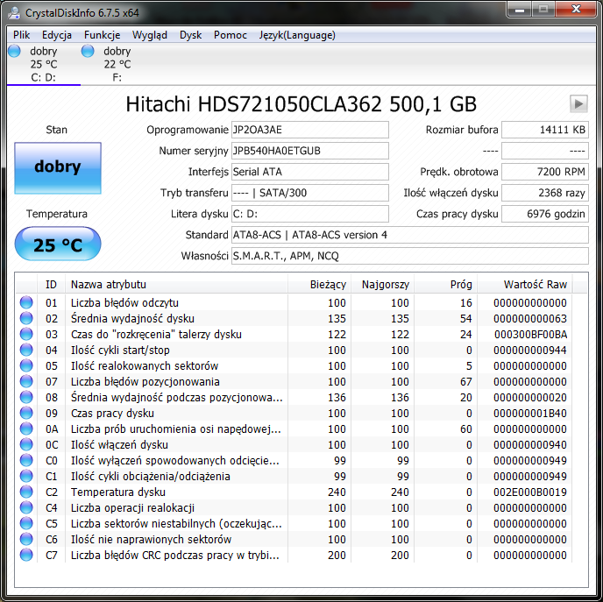The width and height of the screenshot is (603, 602).
Task: Click the 6976 godzin field
Action: tap(545, 214)
